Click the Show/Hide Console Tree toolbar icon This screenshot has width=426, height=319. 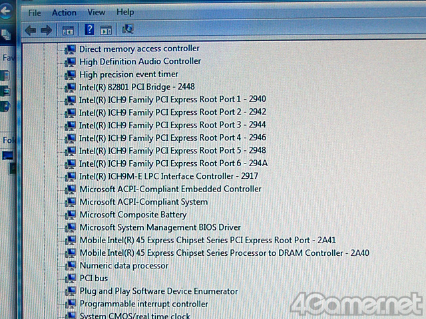click(67, 30)
